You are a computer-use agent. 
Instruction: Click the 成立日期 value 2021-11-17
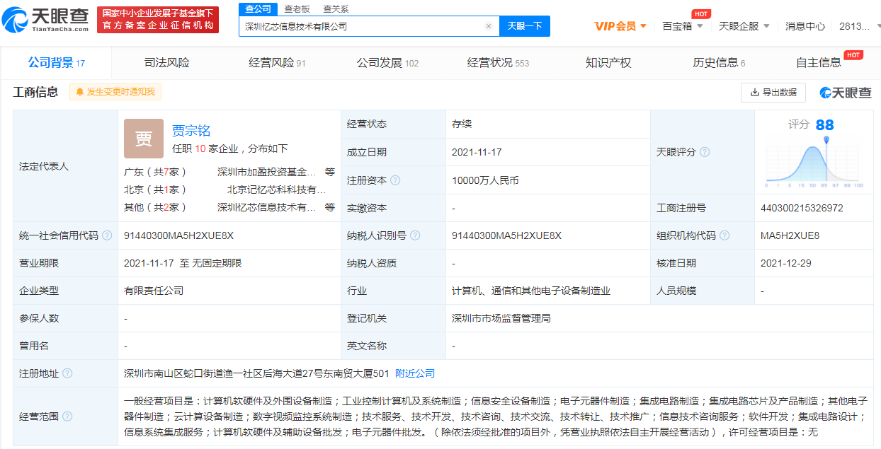click(x=476, y=152)
